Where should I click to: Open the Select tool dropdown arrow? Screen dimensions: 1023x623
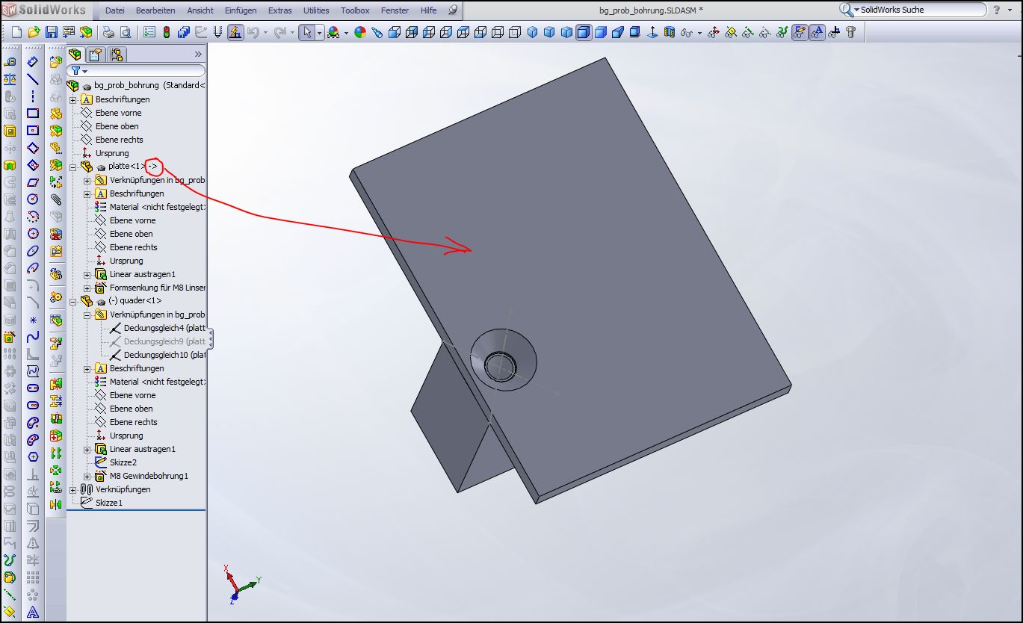pos(319,33)
